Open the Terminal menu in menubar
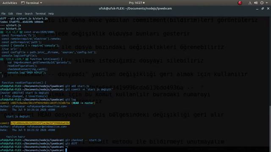 tap(41, 14)
